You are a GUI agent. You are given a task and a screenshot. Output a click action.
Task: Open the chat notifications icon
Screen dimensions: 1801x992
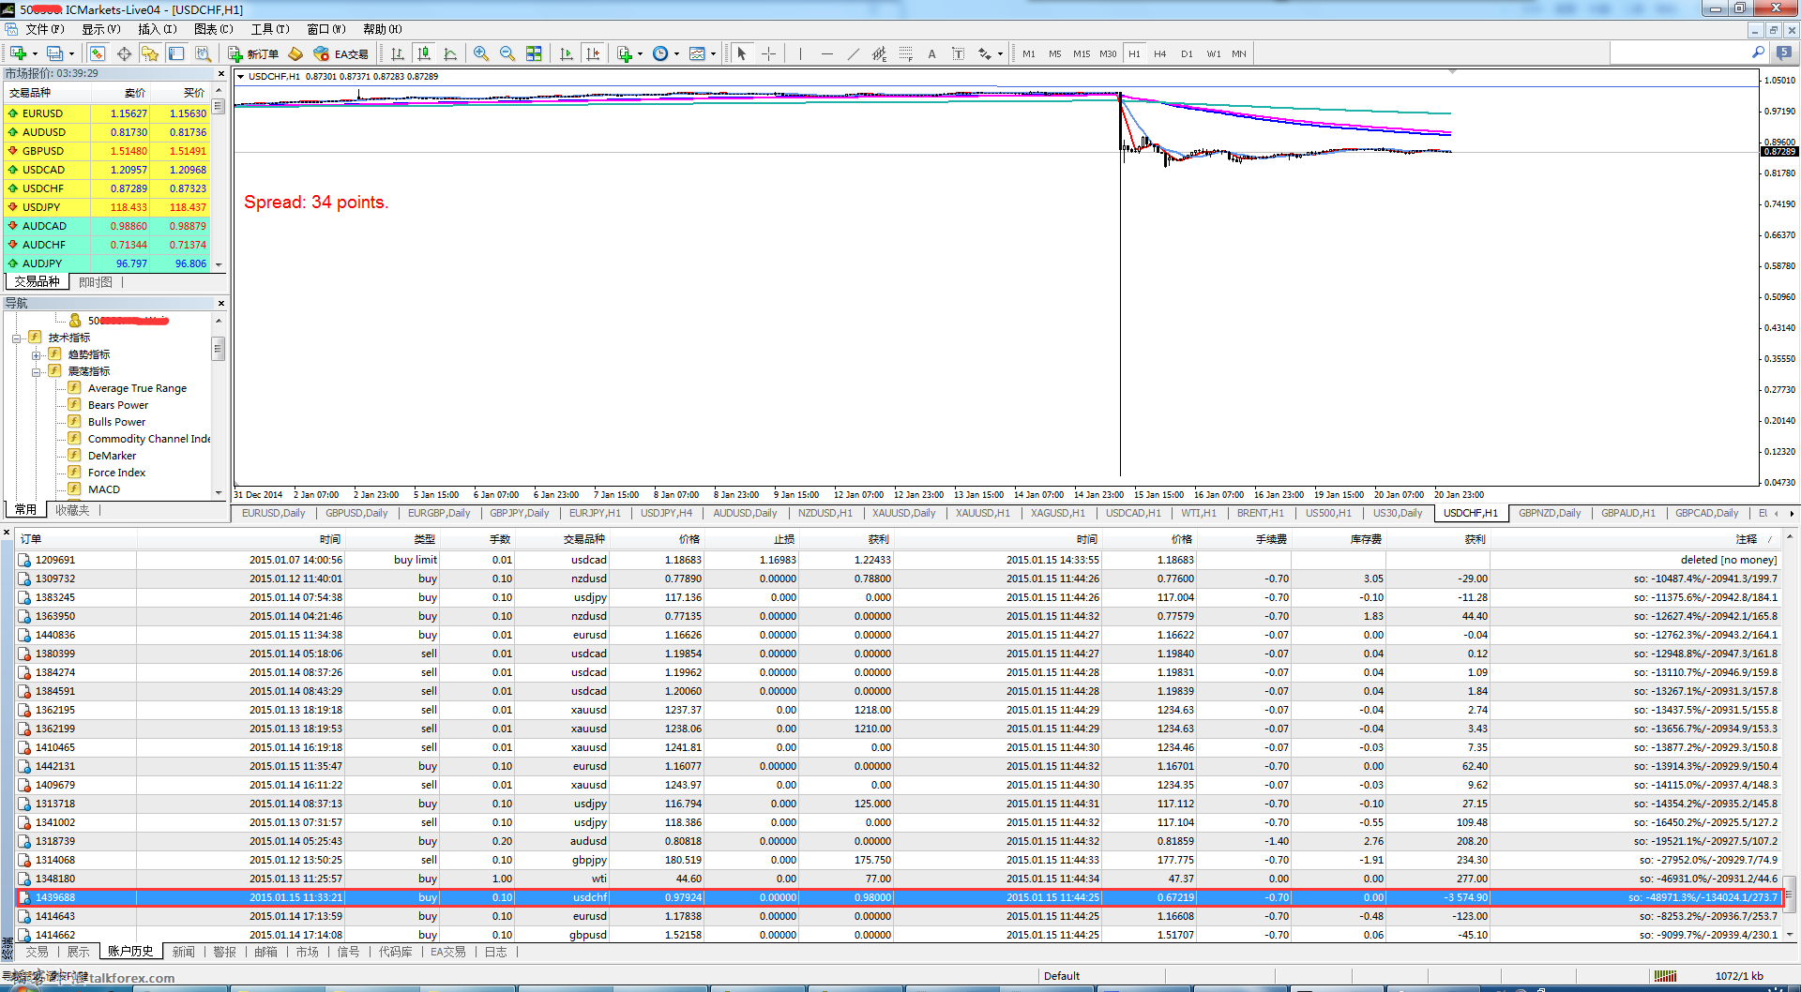pyautogui.click(x=1784, y=53)
